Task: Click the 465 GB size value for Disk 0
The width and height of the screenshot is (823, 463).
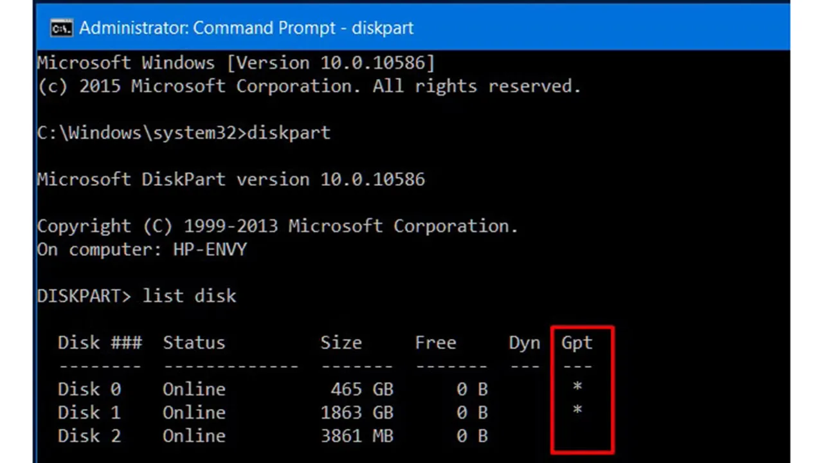Action: pos(362,388)
